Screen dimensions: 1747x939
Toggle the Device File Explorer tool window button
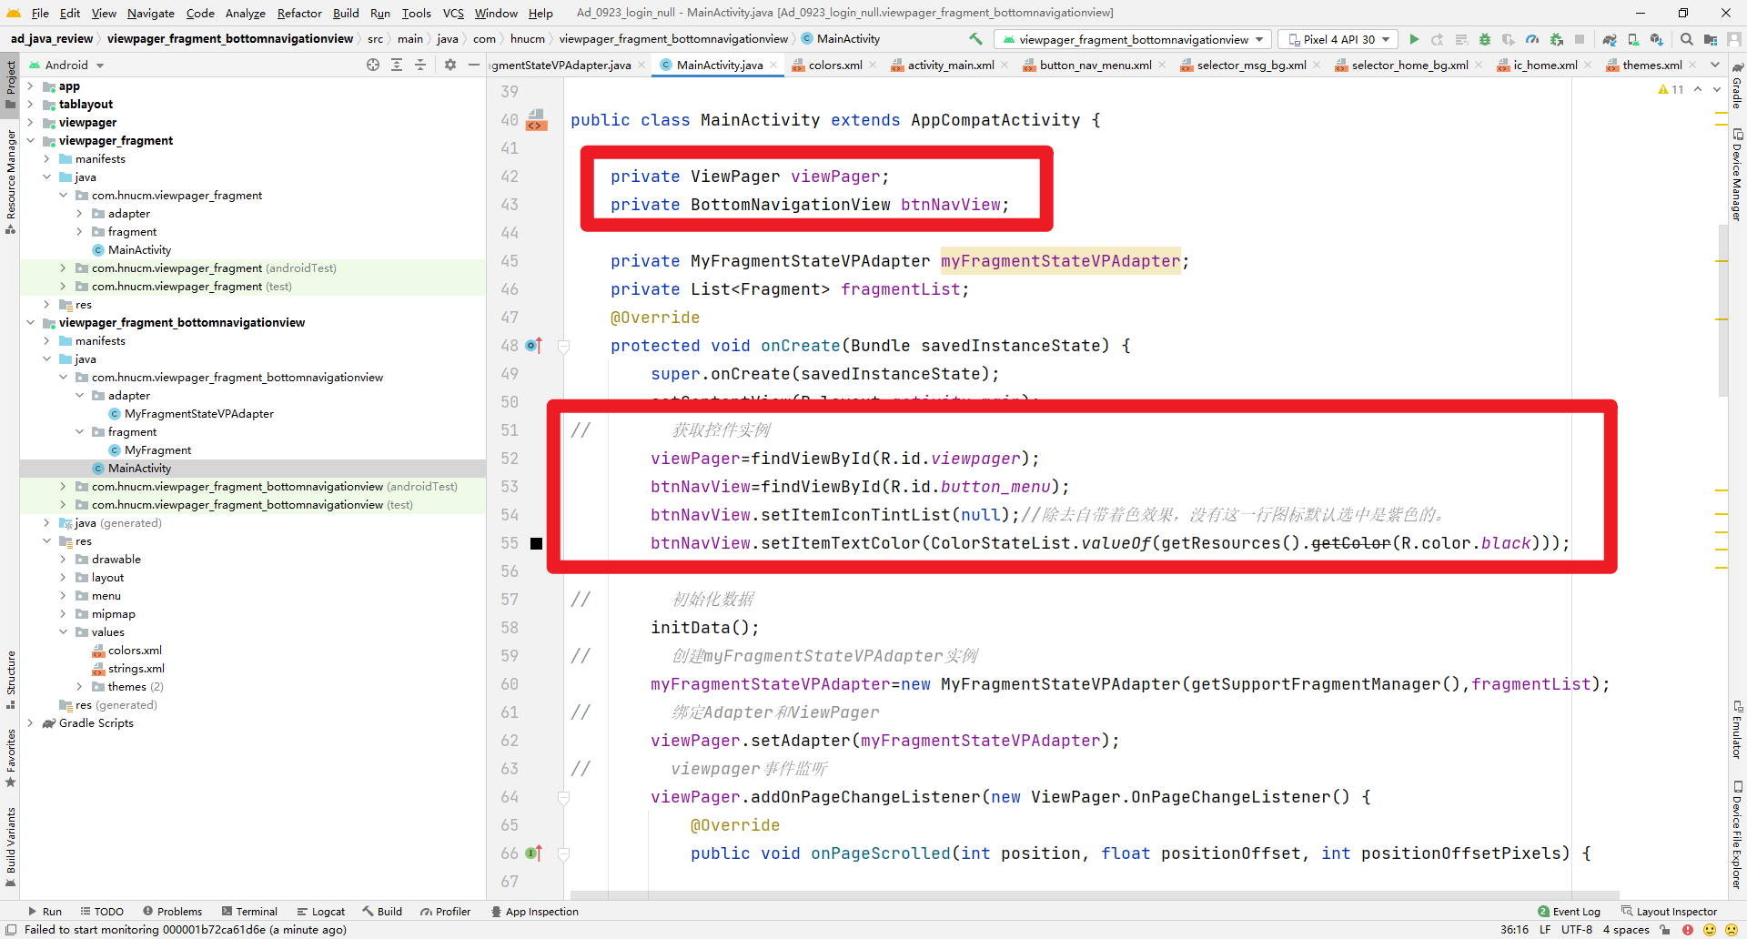tap(1737, 833)
